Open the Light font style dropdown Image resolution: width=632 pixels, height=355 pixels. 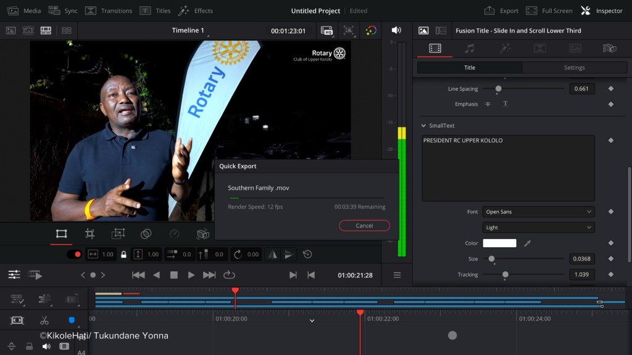click(538, 227)
